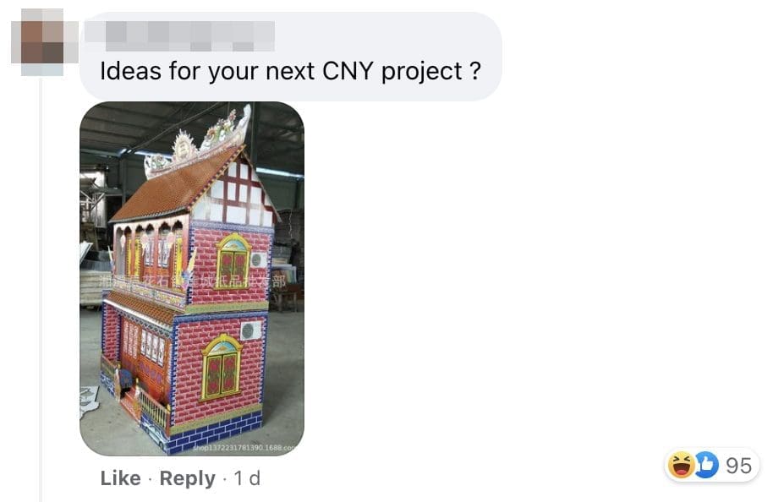The width and height of the screenshot is (773, 502).
Task: Like this comment
Action: pyautogui.click(x=120, y=477)
